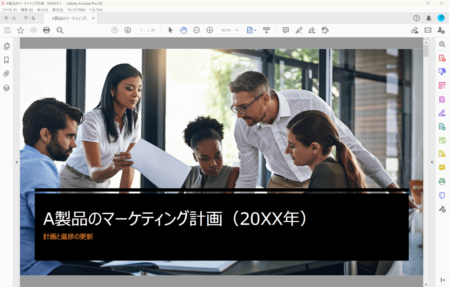Add a sticky note comment
This screenshot has width=449, height=287.
click(285, 30)
